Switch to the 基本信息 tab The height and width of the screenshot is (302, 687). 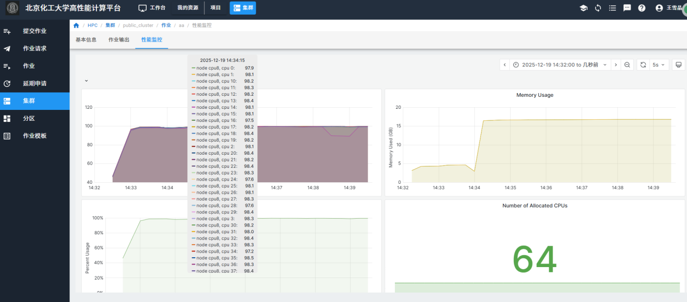86,40
